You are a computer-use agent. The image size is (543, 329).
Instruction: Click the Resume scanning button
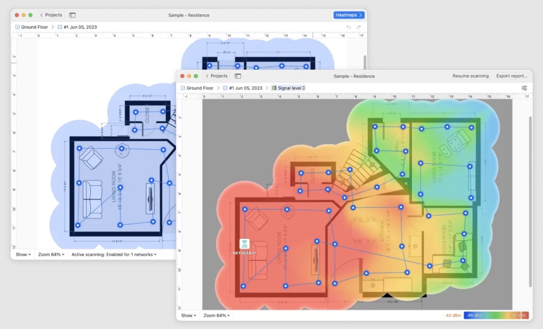pyautogui.click(x=471, y=76)
